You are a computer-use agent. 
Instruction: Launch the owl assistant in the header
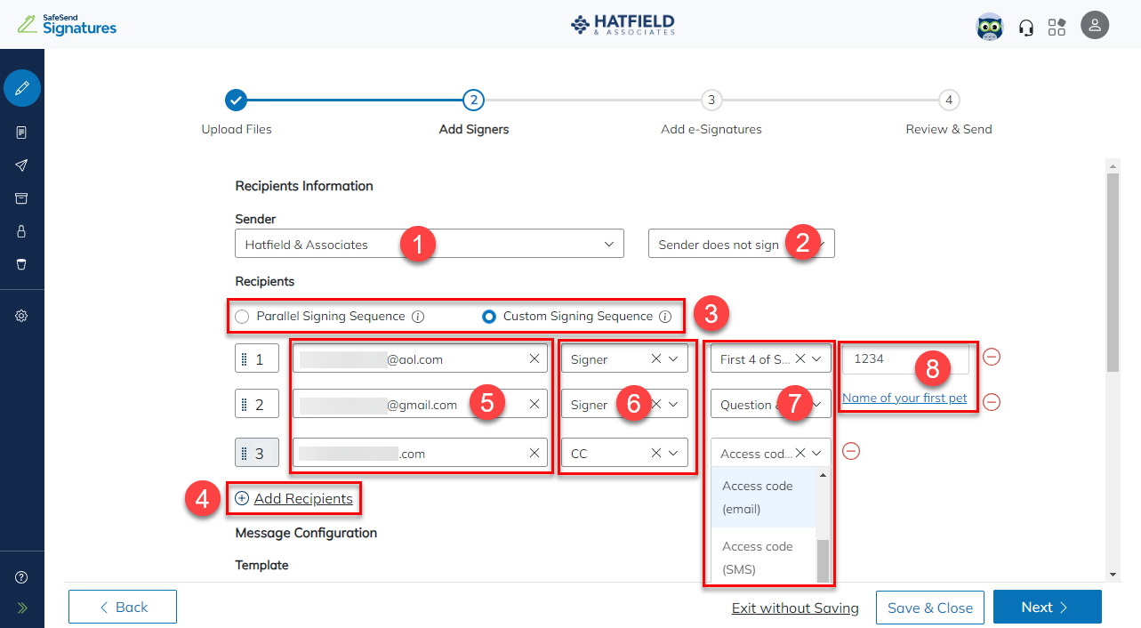pyautogui.click(x=989, y=26)
